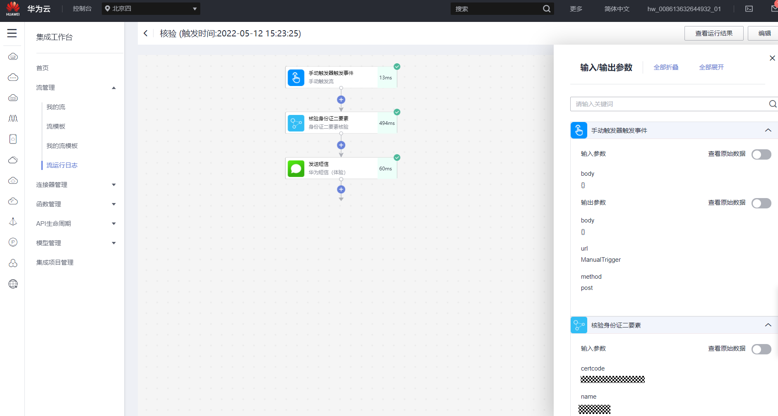Click the post method value

coord(587,288)
